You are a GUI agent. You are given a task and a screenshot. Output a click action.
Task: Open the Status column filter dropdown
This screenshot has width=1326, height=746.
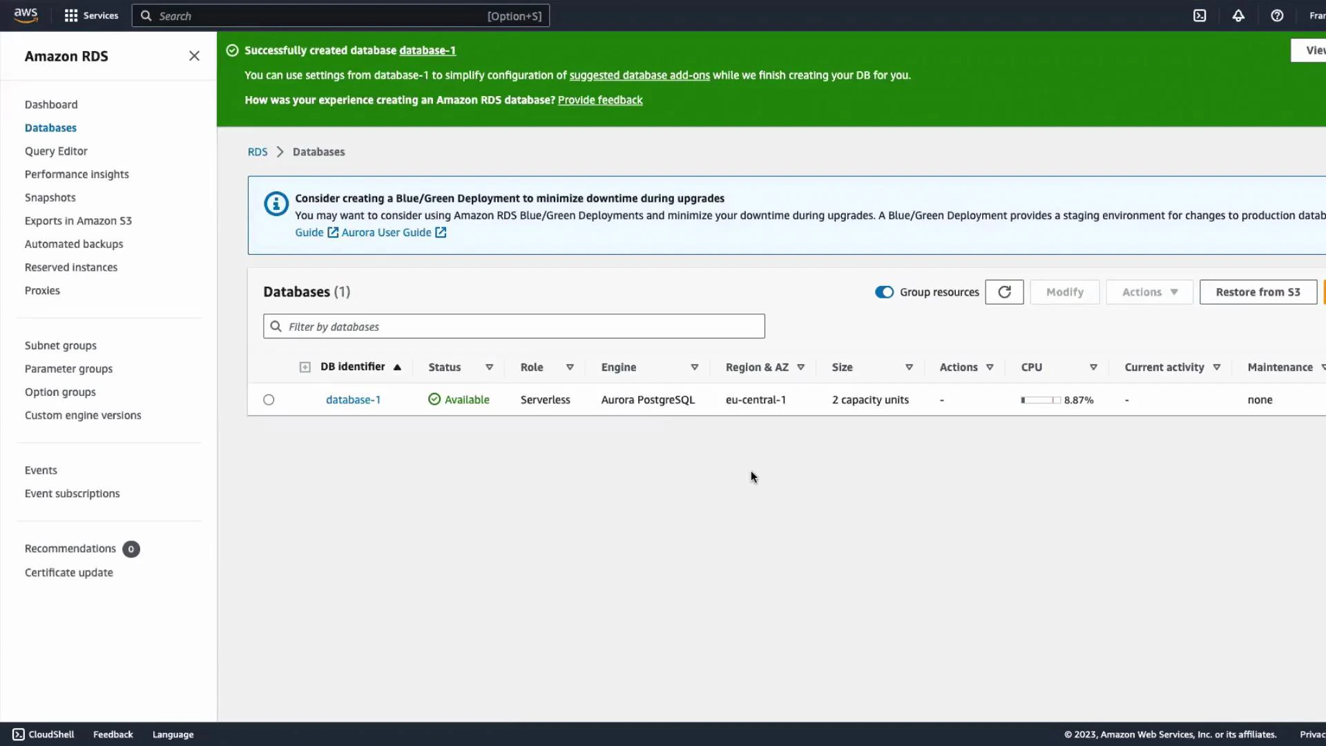489,367
